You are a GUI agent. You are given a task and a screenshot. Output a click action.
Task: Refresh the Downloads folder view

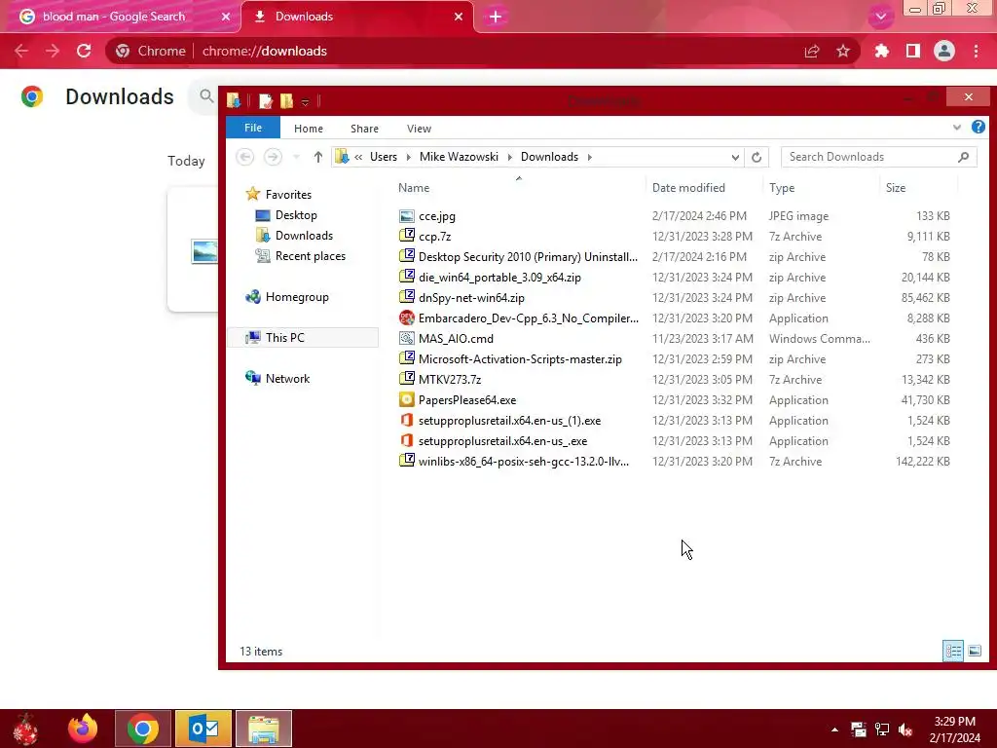(x=756, y=157)
